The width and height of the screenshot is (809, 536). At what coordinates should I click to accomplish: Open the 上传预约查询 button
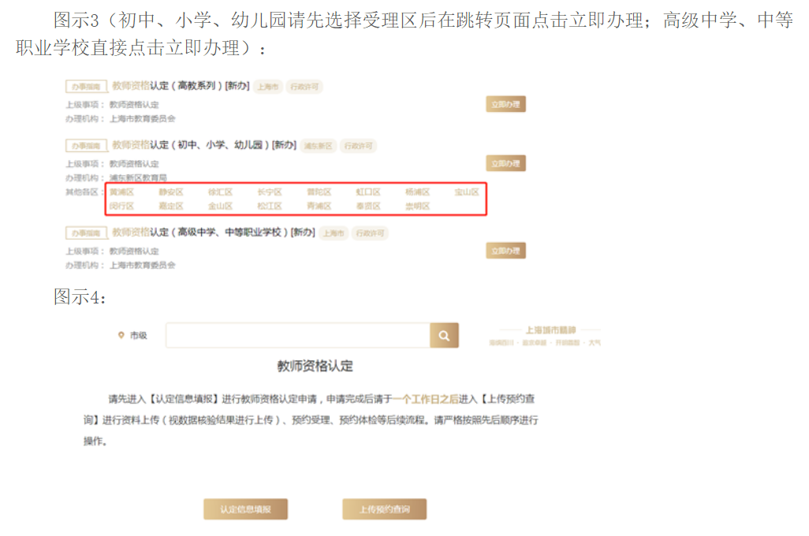pos(384,509)
